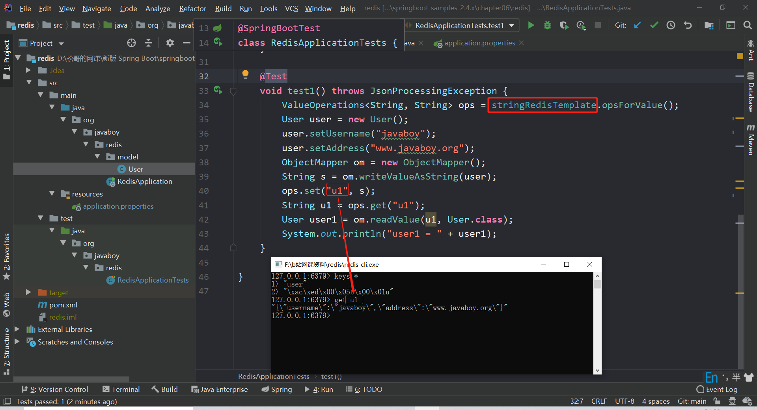Click run class gutter icon on line 14
The width and height of the screenshot is (757, 410).
click(218, 42)
